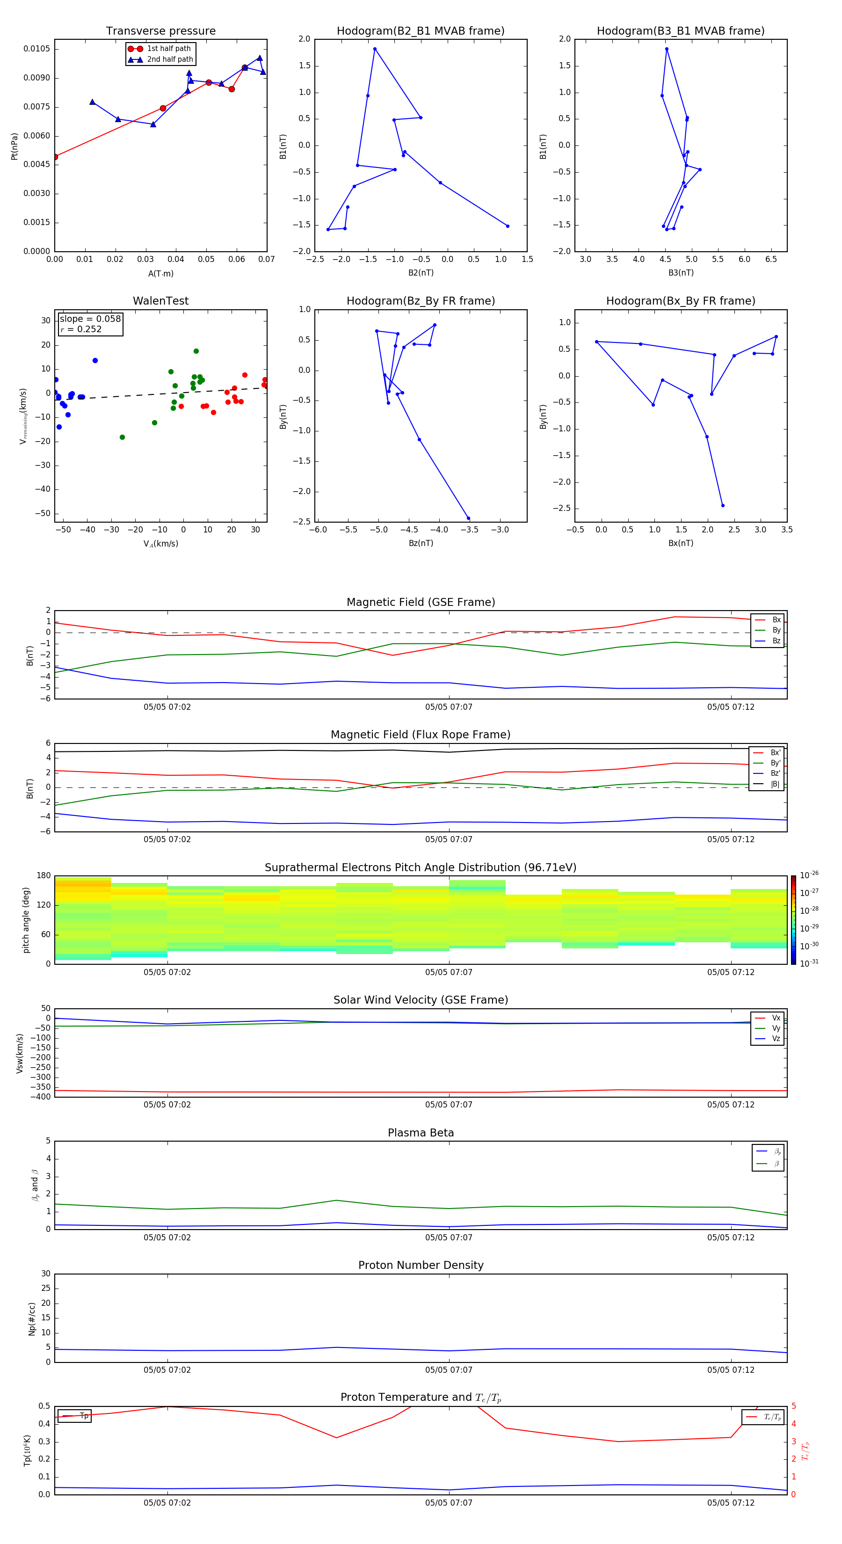The width and height of the screenshot is (842, 1544).
Task: Click the 'Transverse pressure' plot title
Action: pyautogui.click(x=160, y=30)
